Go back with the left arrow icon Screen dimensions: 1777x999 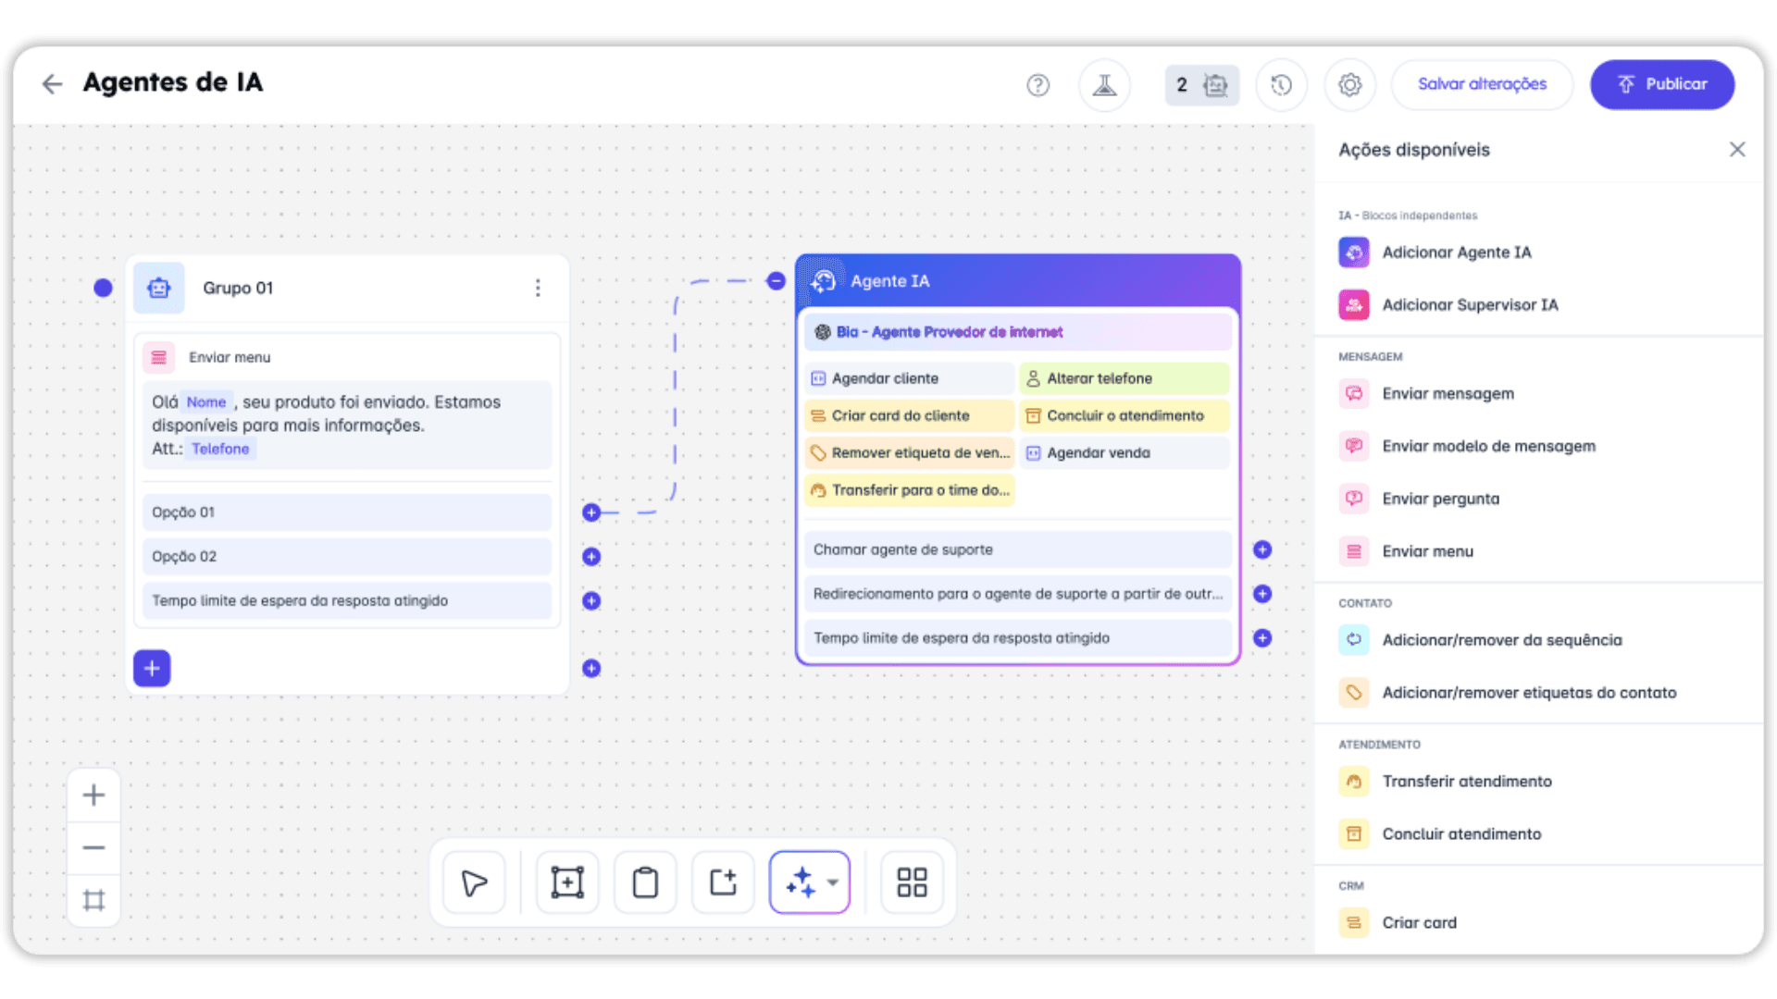52,84
